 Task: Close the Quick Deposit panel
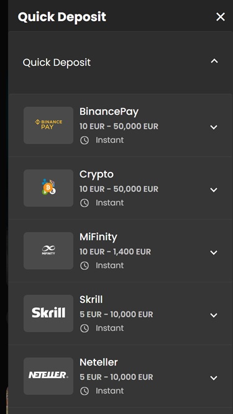click(221, 17)
